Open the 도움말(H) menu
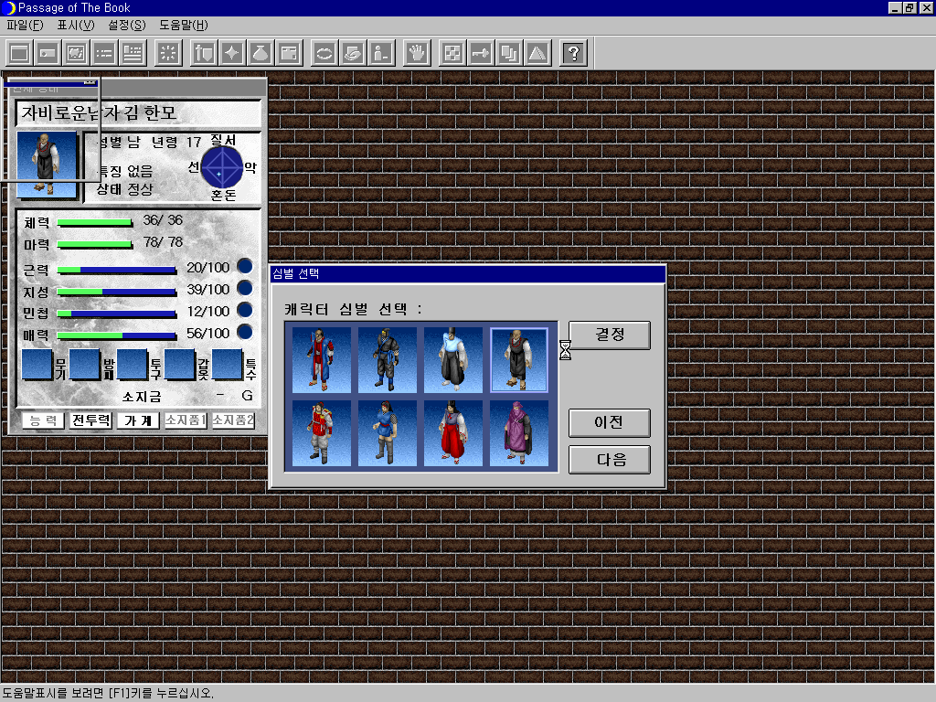Screen dimensions: 936x702 pyautogui.click(x=183, y=25)
